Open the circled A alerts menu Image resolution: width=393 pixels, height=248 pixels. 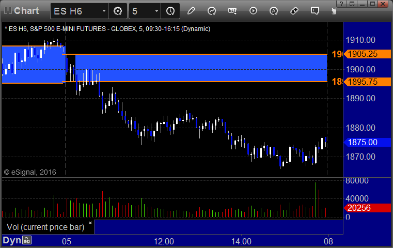[274, 11]
